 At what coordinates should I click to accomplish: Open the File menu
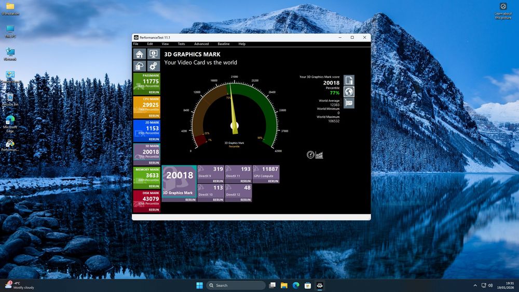point(135,44)
